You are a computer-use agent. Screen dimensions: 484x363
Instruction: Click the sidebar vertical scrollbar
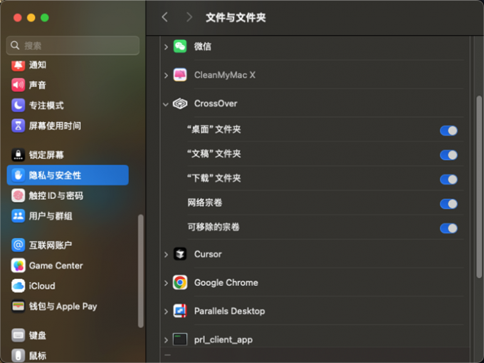141,271
